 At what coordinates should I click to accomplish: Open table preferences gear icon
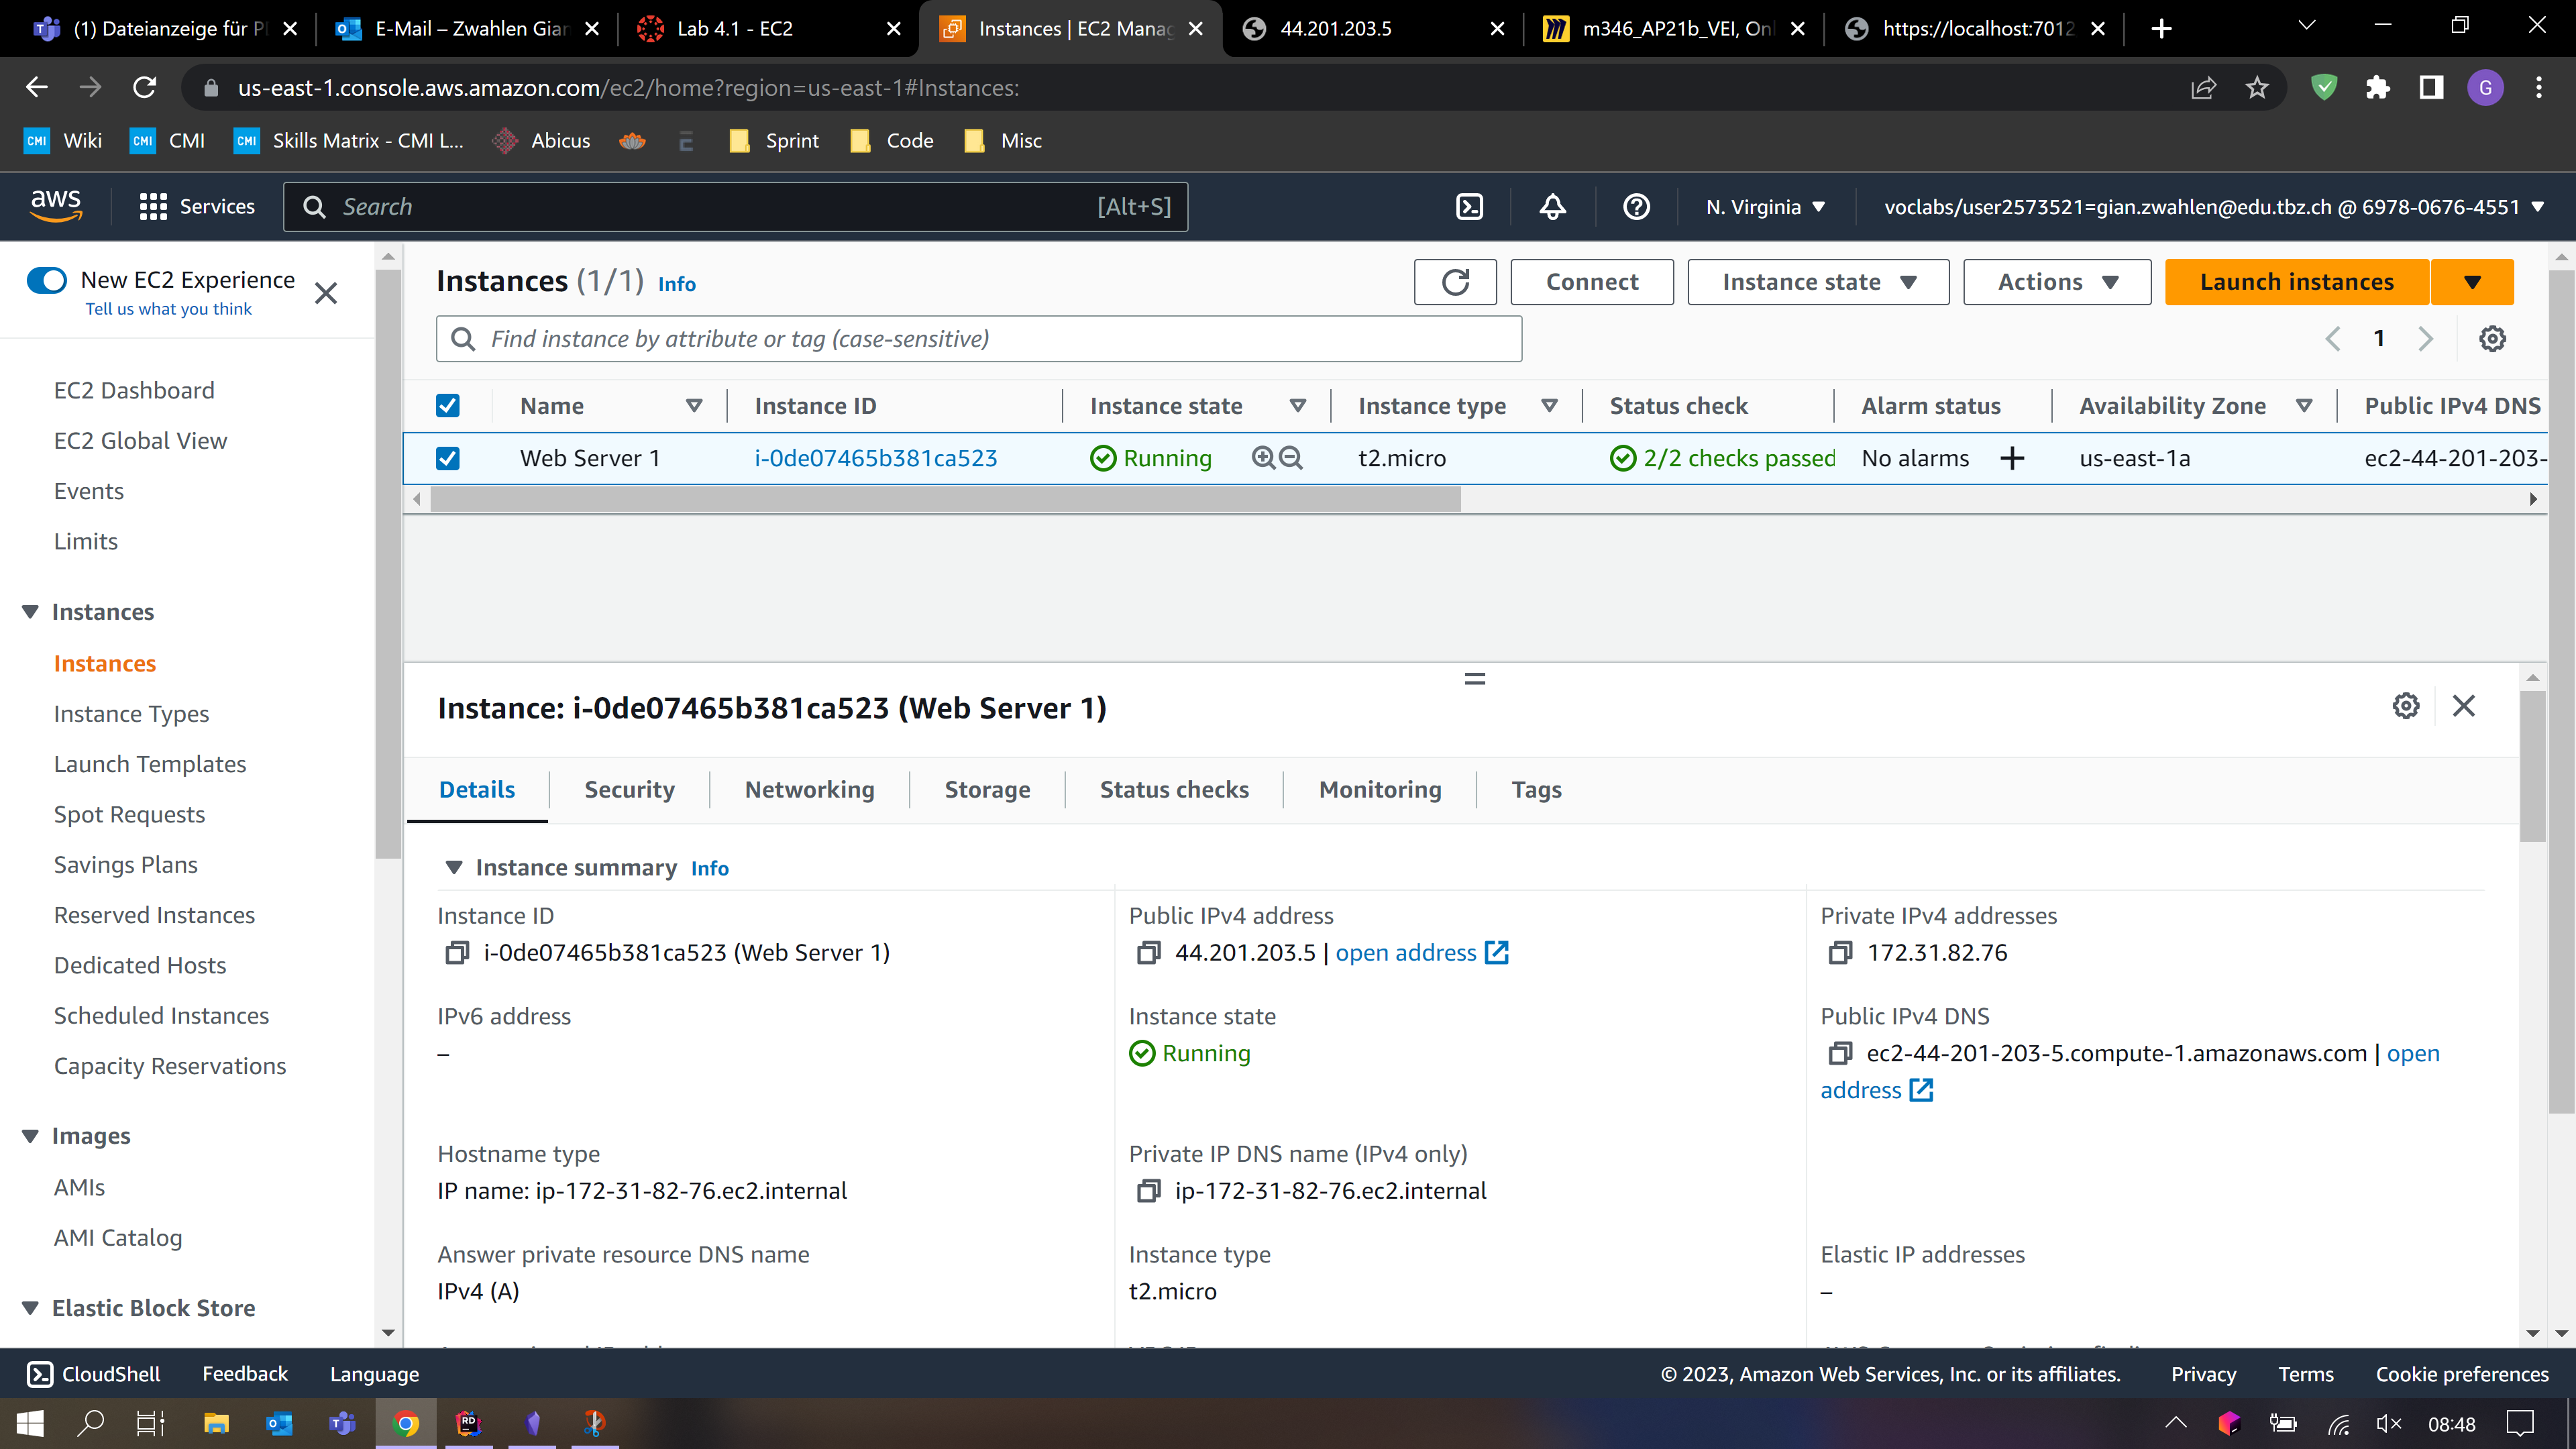click(x=2492, y=339)
